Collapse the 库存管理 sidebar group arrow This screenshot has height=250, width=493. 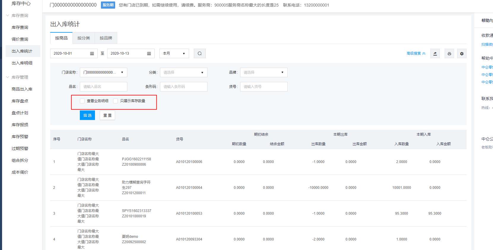click(8, 77)
